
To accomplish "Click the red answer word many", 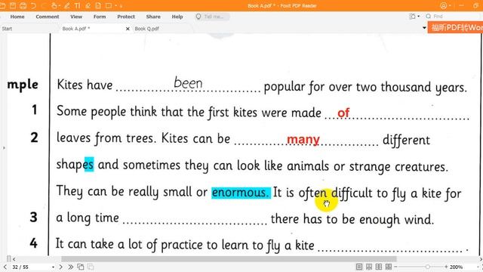I will click(303, 140).
